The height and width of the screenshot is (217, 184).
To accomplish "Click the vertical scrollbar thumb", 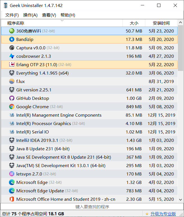I will pyautogui.click(x=180, y=48).
